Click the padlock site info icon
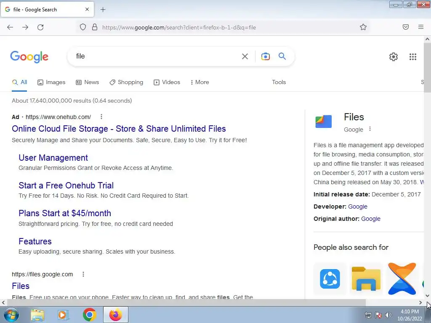431x323 pixels. pyautogui.click(x=95, y=27)
